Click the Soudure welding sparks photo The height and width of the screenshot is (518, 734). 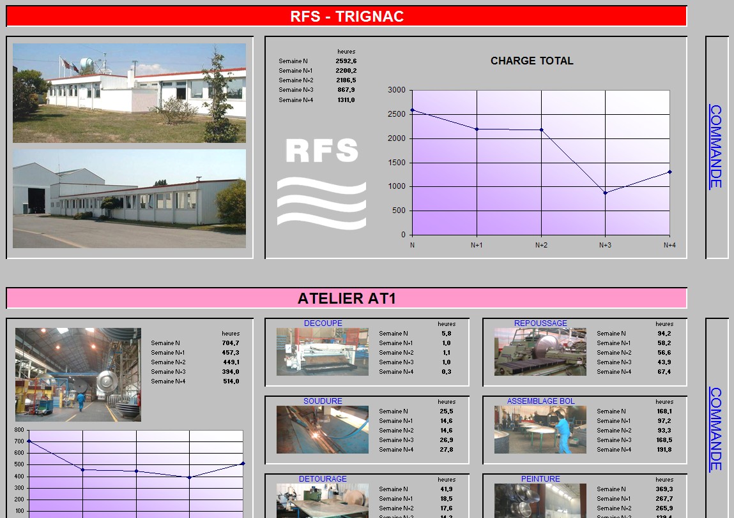323,429
